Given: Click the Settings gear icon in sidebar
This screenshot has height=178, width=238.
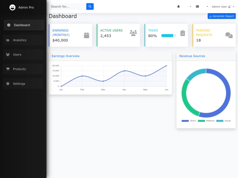Looking at the screenshot, I should pos(8,84).
